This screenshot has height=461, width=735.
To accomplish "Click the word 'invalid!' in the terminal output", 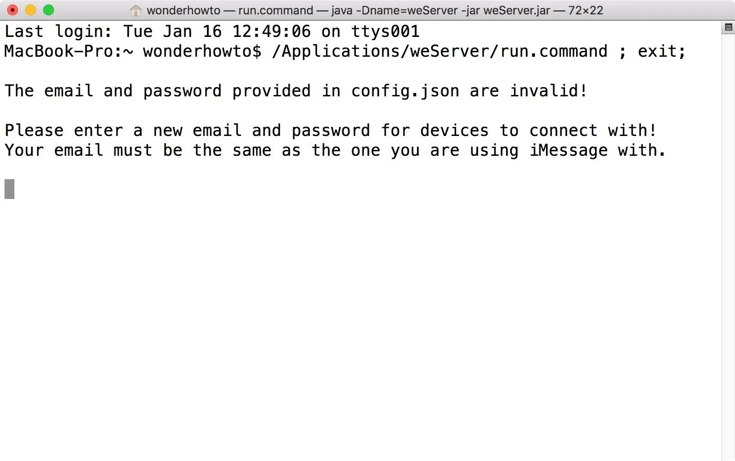I will point(549,91).
